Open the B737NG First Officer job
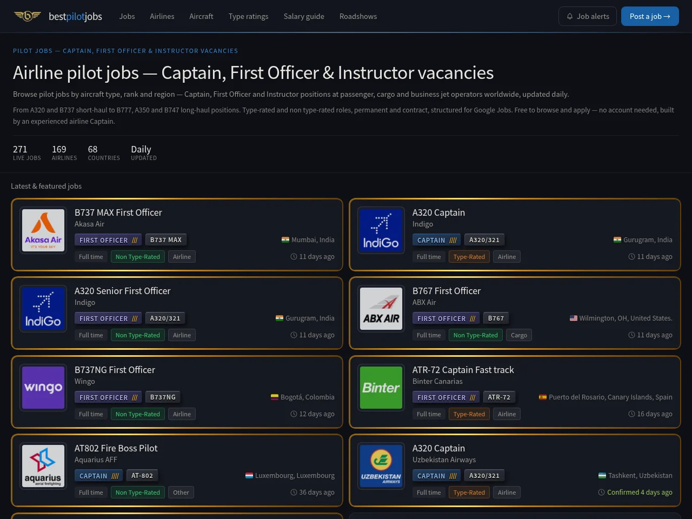 pos(115,370)
